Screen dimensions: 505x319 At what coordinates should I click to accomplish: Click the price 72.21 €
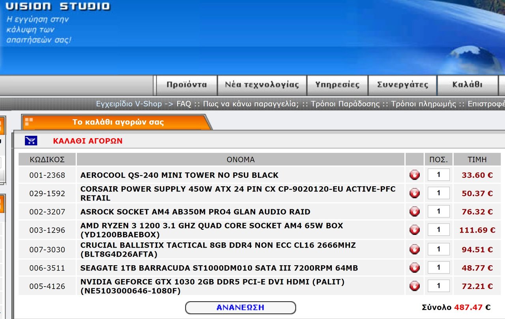click(x=477, y=286)
